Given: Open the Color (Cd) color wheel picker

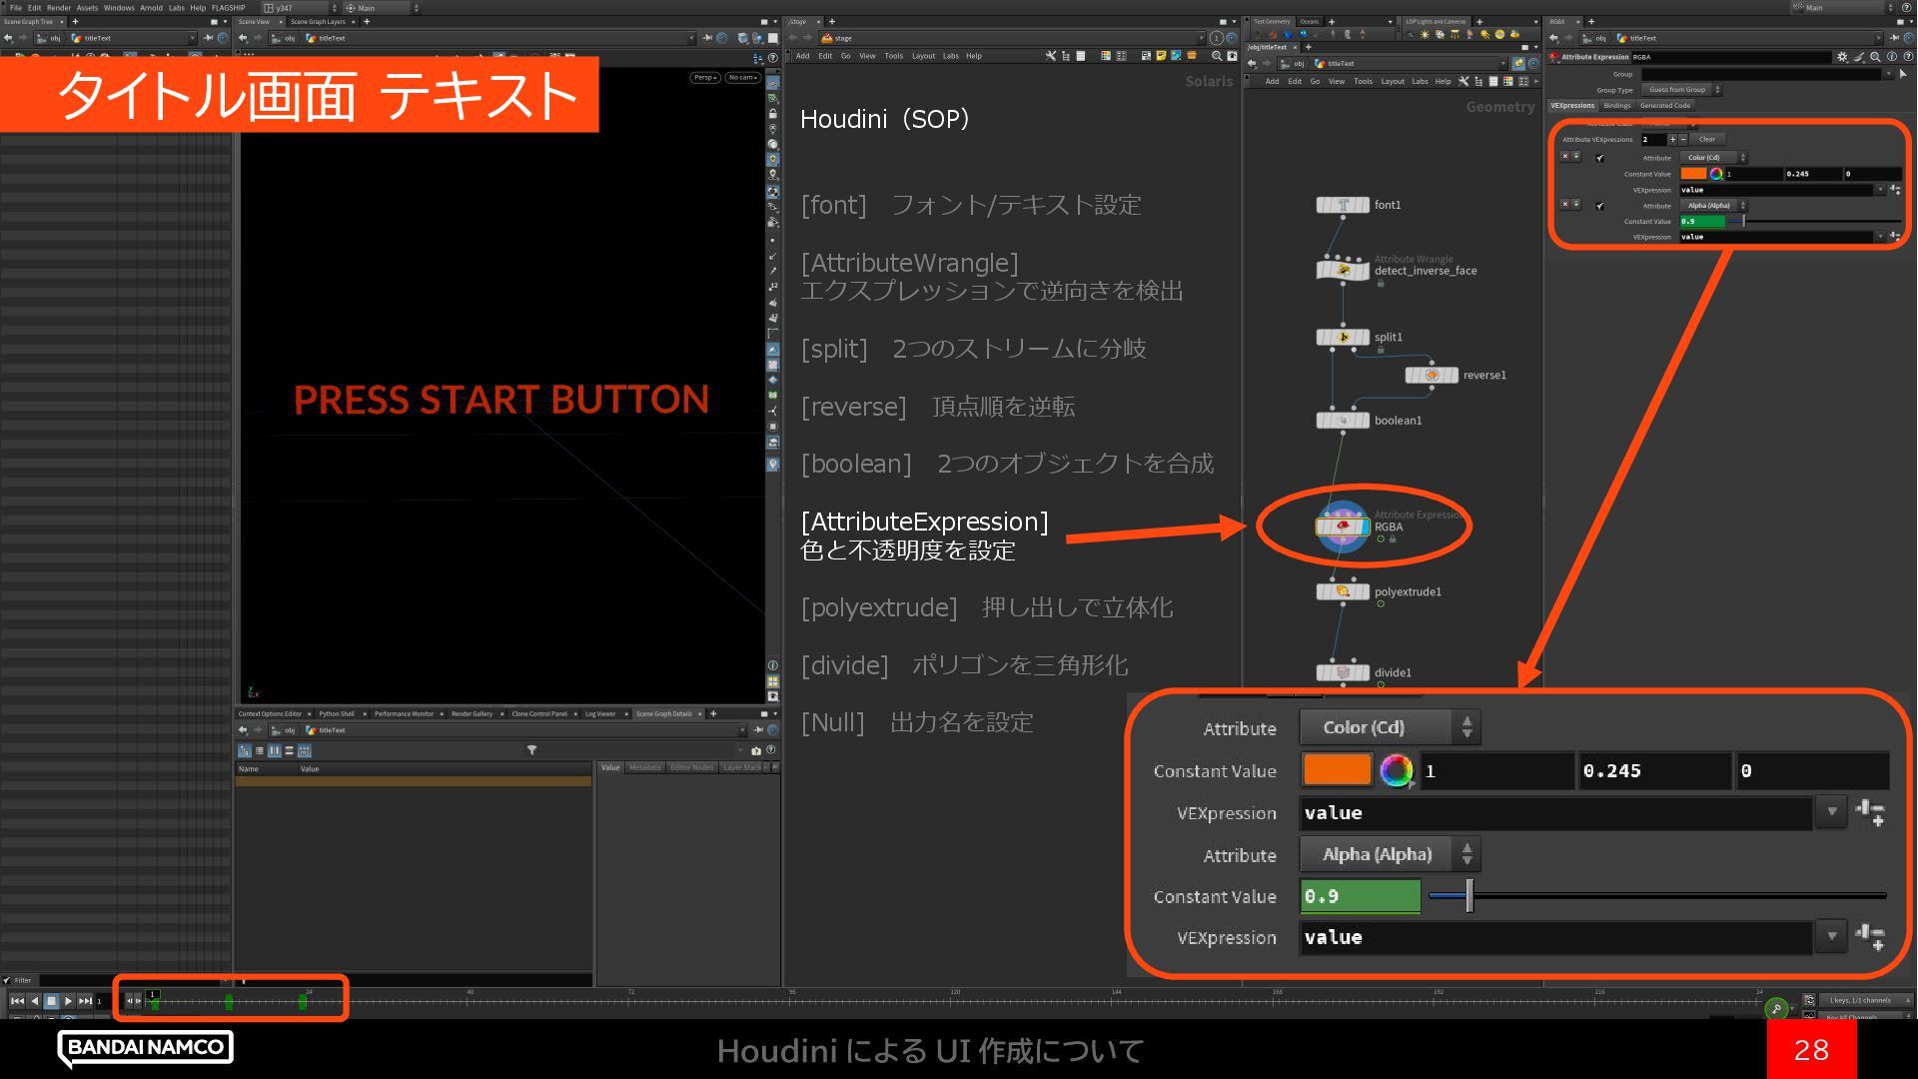Looking at the screenshot, I should coord(1716,174).
